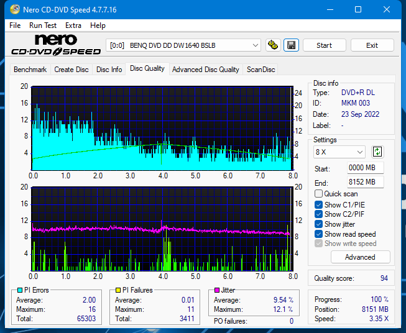406x333 pixels.
Task: Open the BENQ drive selection dropdown
Action: coord(183,45)
